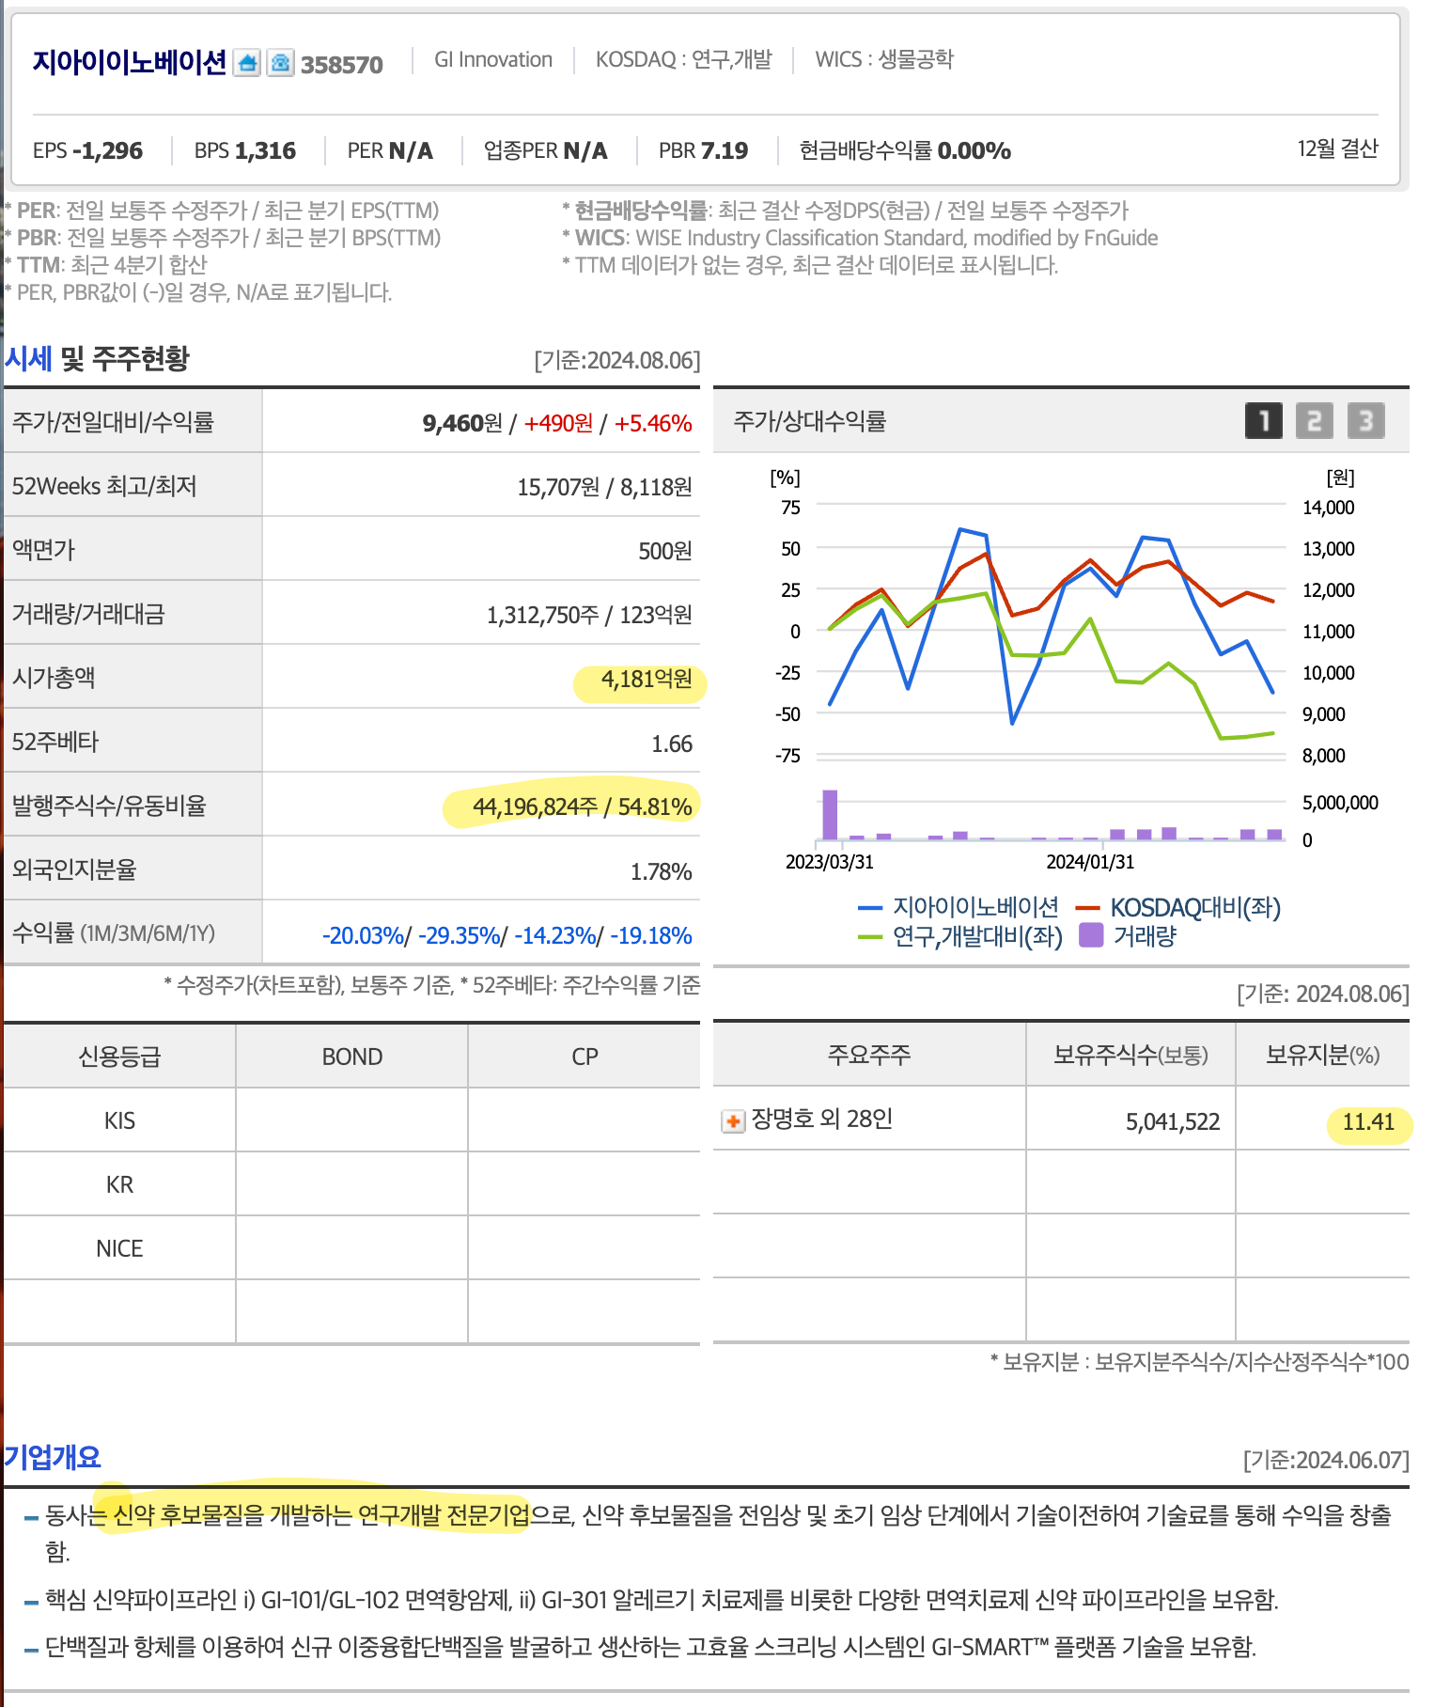Select the +5.46% return value
The width and height of the screenshot is (1434, 1707).
pyautogui.click(x=653, y=423)
